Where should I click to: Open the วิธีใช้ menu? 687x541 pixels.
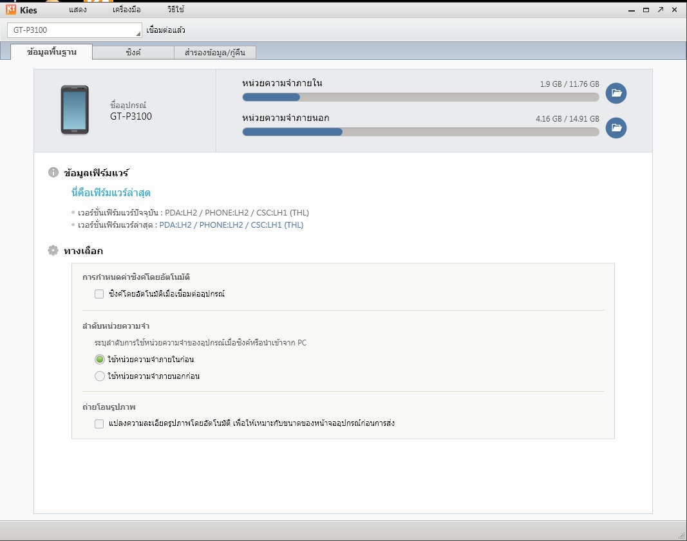[x=176, y=10]
